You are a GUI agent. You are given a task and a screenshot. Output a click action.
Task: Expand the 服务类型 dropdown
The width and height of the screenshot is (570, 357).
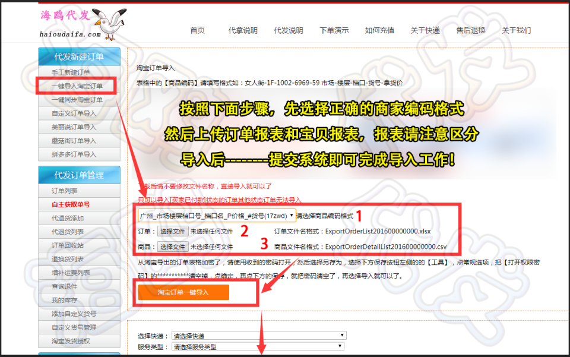coord(258,346)
